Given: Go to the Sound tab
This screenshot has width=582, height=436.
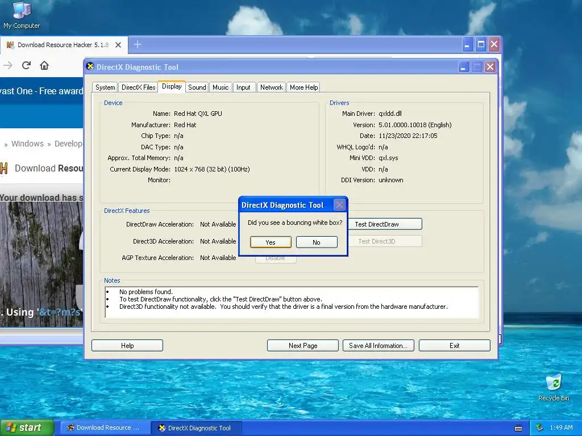Looking at the screenshot, I should [197, 87].
